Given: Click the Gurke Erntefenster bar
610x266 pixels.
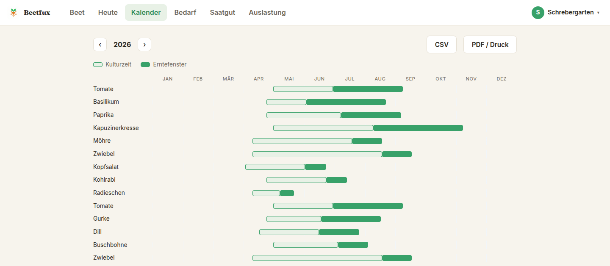Looking at the screenshot, I should click(351, 219).
